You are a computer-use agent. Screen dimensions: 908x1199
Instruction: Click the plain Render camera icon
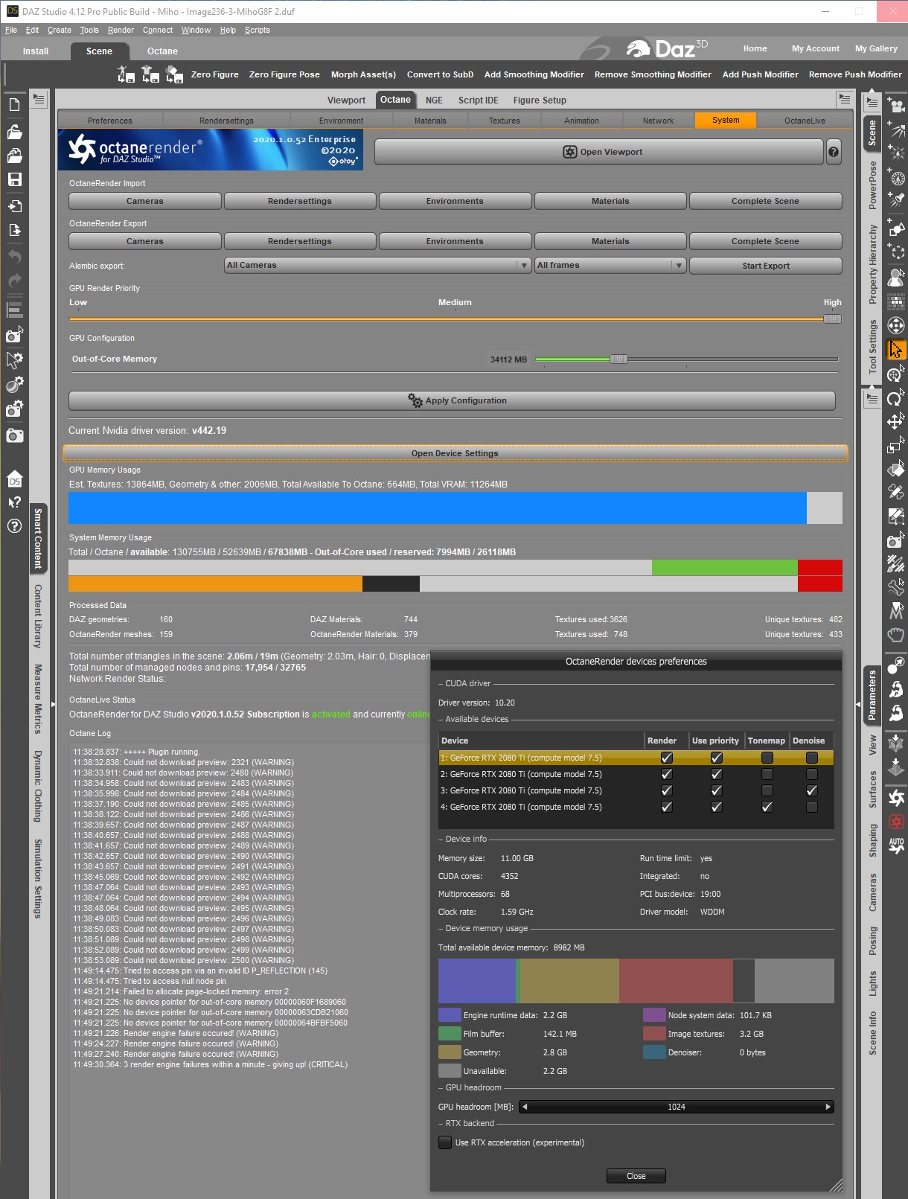pyautogui.click(x=14, y=435)
